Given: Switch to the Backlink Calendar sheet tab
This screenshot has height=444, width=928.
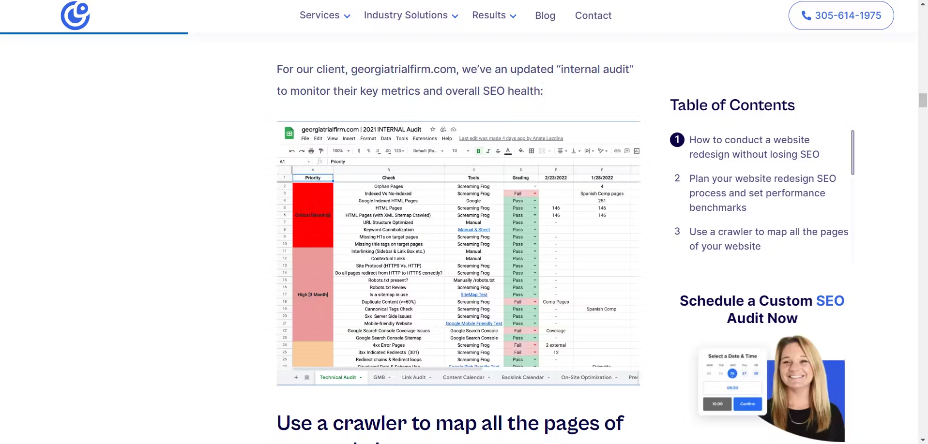Looking at the screenshot, I should click(x=526, y=377).
